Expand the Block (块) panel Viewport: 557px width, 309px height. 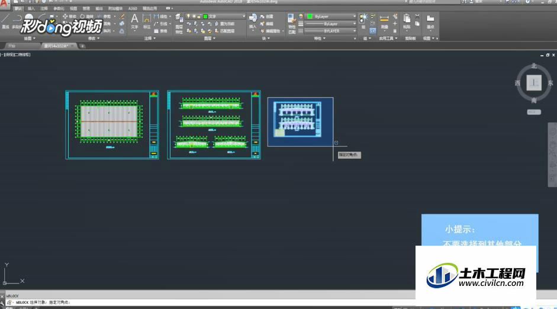pyautogui.click(x=266, y=38)
